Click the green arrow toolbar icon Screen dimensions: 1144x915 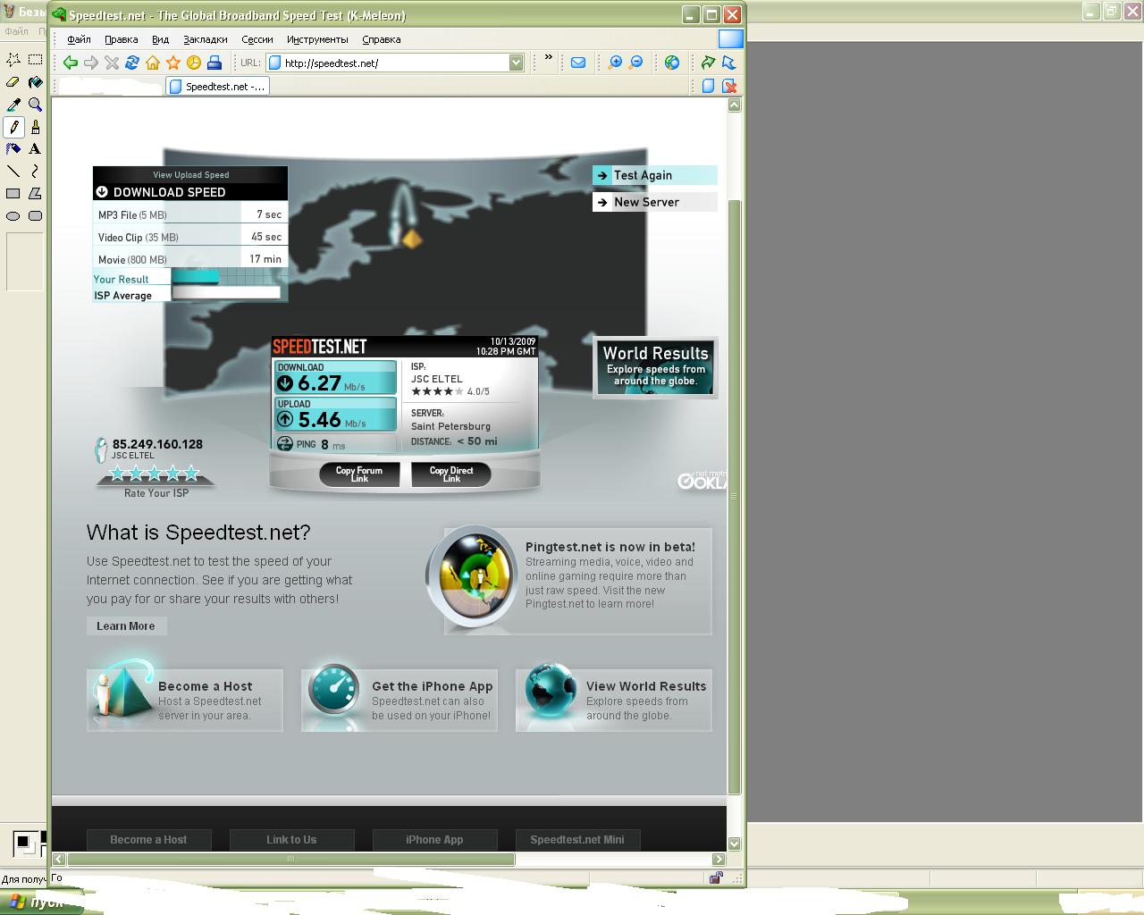709,63
